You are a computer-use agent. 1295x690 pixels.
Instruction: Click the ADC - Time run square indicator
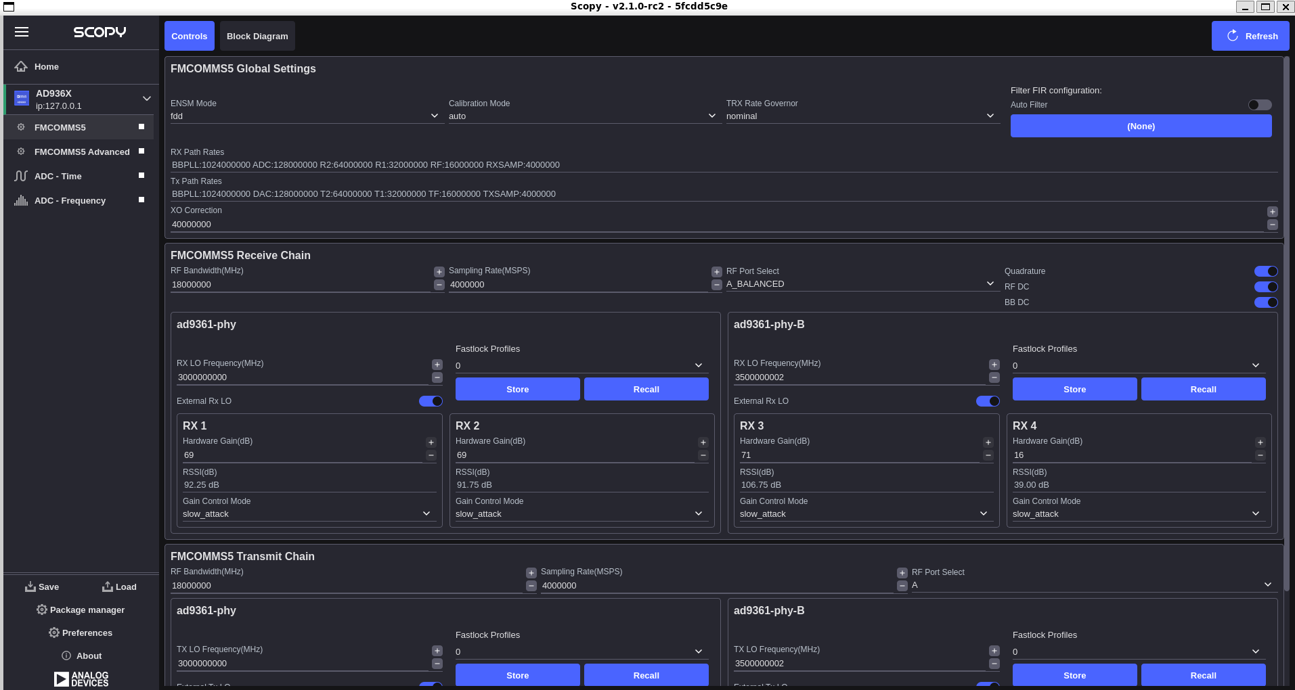click(x=141, y=175)
